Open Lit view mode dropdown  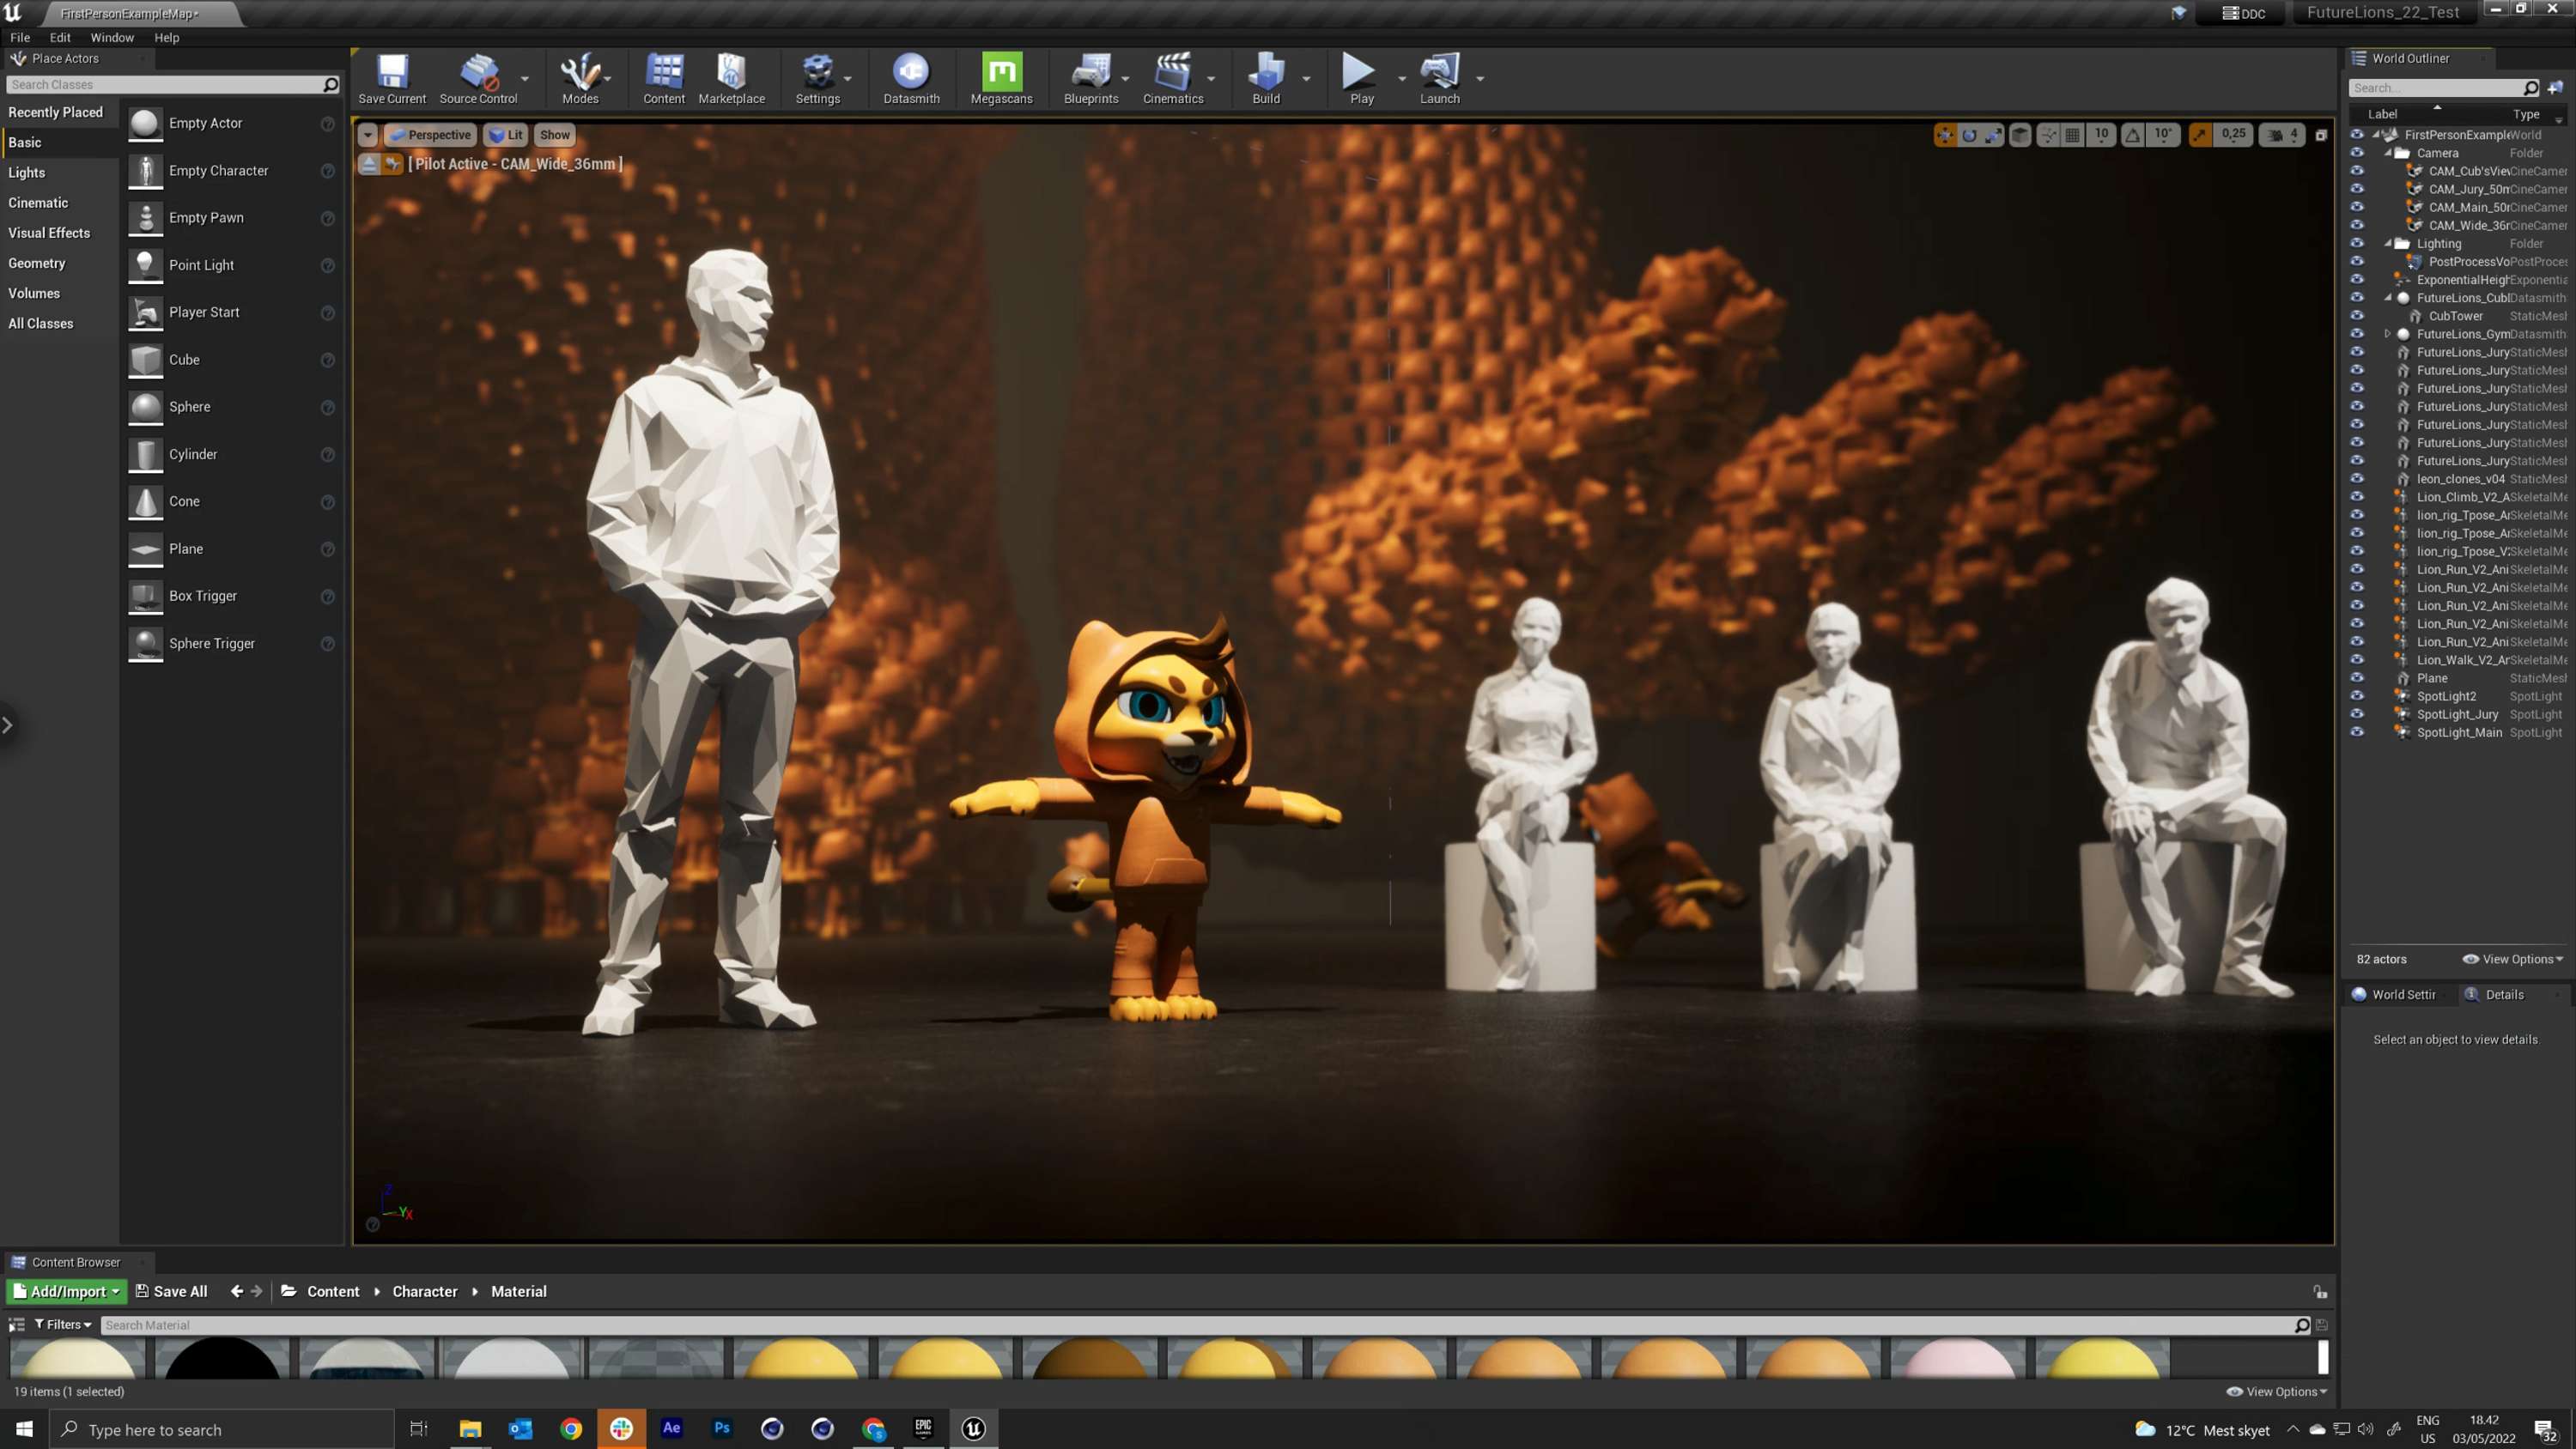pos(506,135)
